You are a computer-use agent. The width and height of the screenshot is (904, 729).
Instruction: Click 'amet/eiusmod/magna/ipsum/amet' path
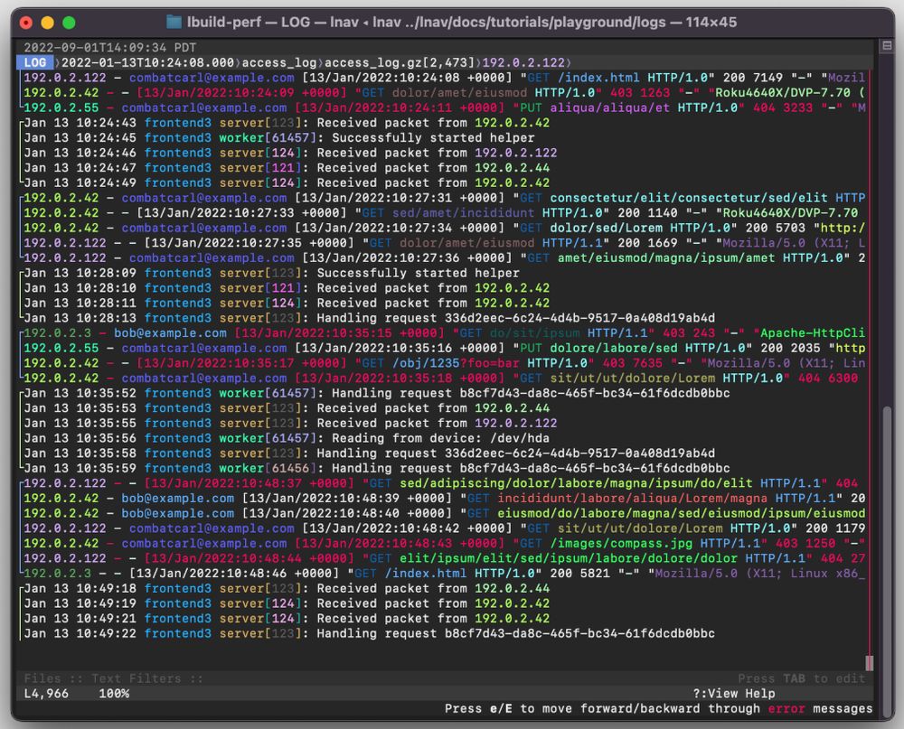click(x=666, y=257)
